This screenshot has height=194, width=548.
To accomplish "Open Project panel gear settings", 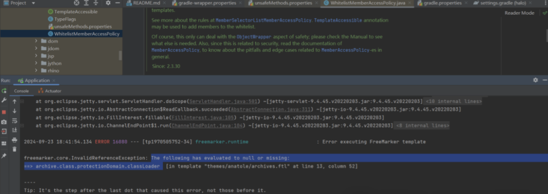I will tap(108, 3).
